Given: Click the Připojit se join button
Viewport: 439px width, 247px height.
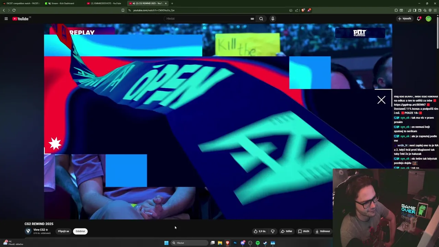Looking at the screenshot, I should coord(63,231).
